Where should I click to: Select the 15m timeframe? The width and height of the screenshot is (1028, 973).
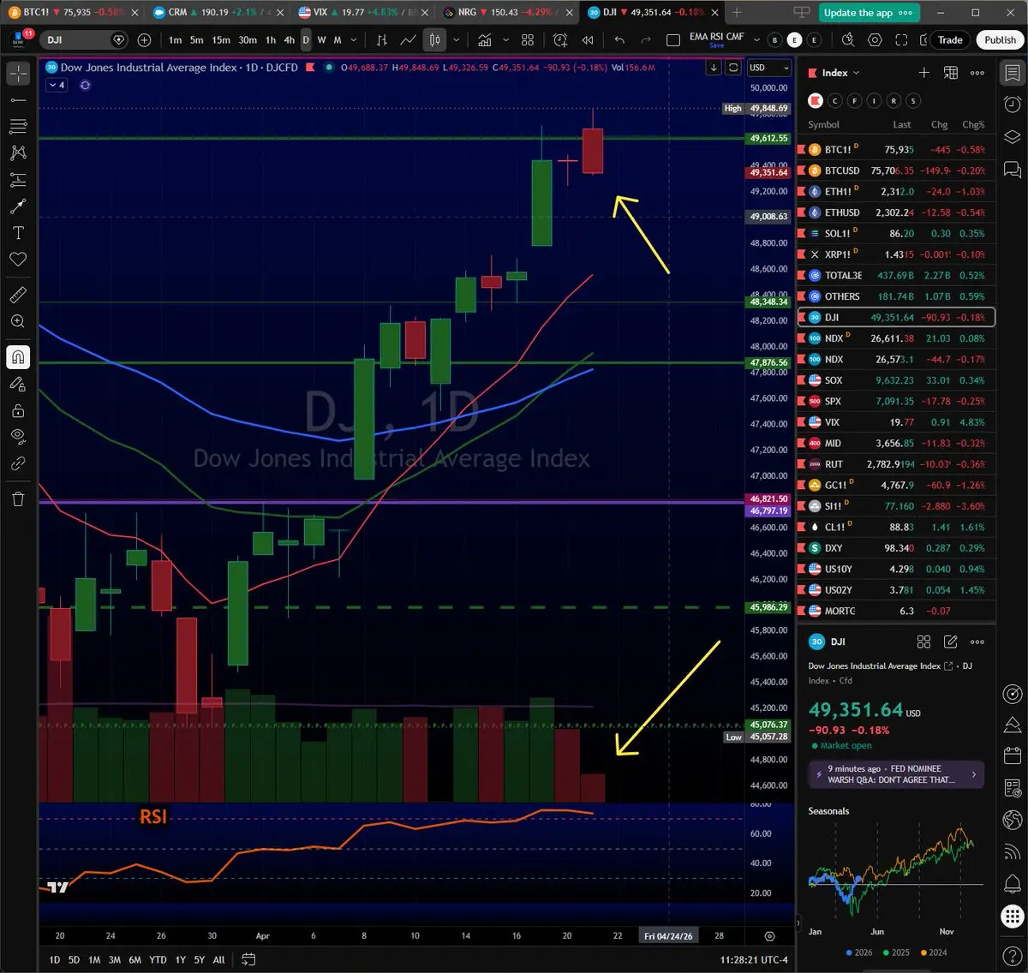pyautogui.click(x=221, y=40)
